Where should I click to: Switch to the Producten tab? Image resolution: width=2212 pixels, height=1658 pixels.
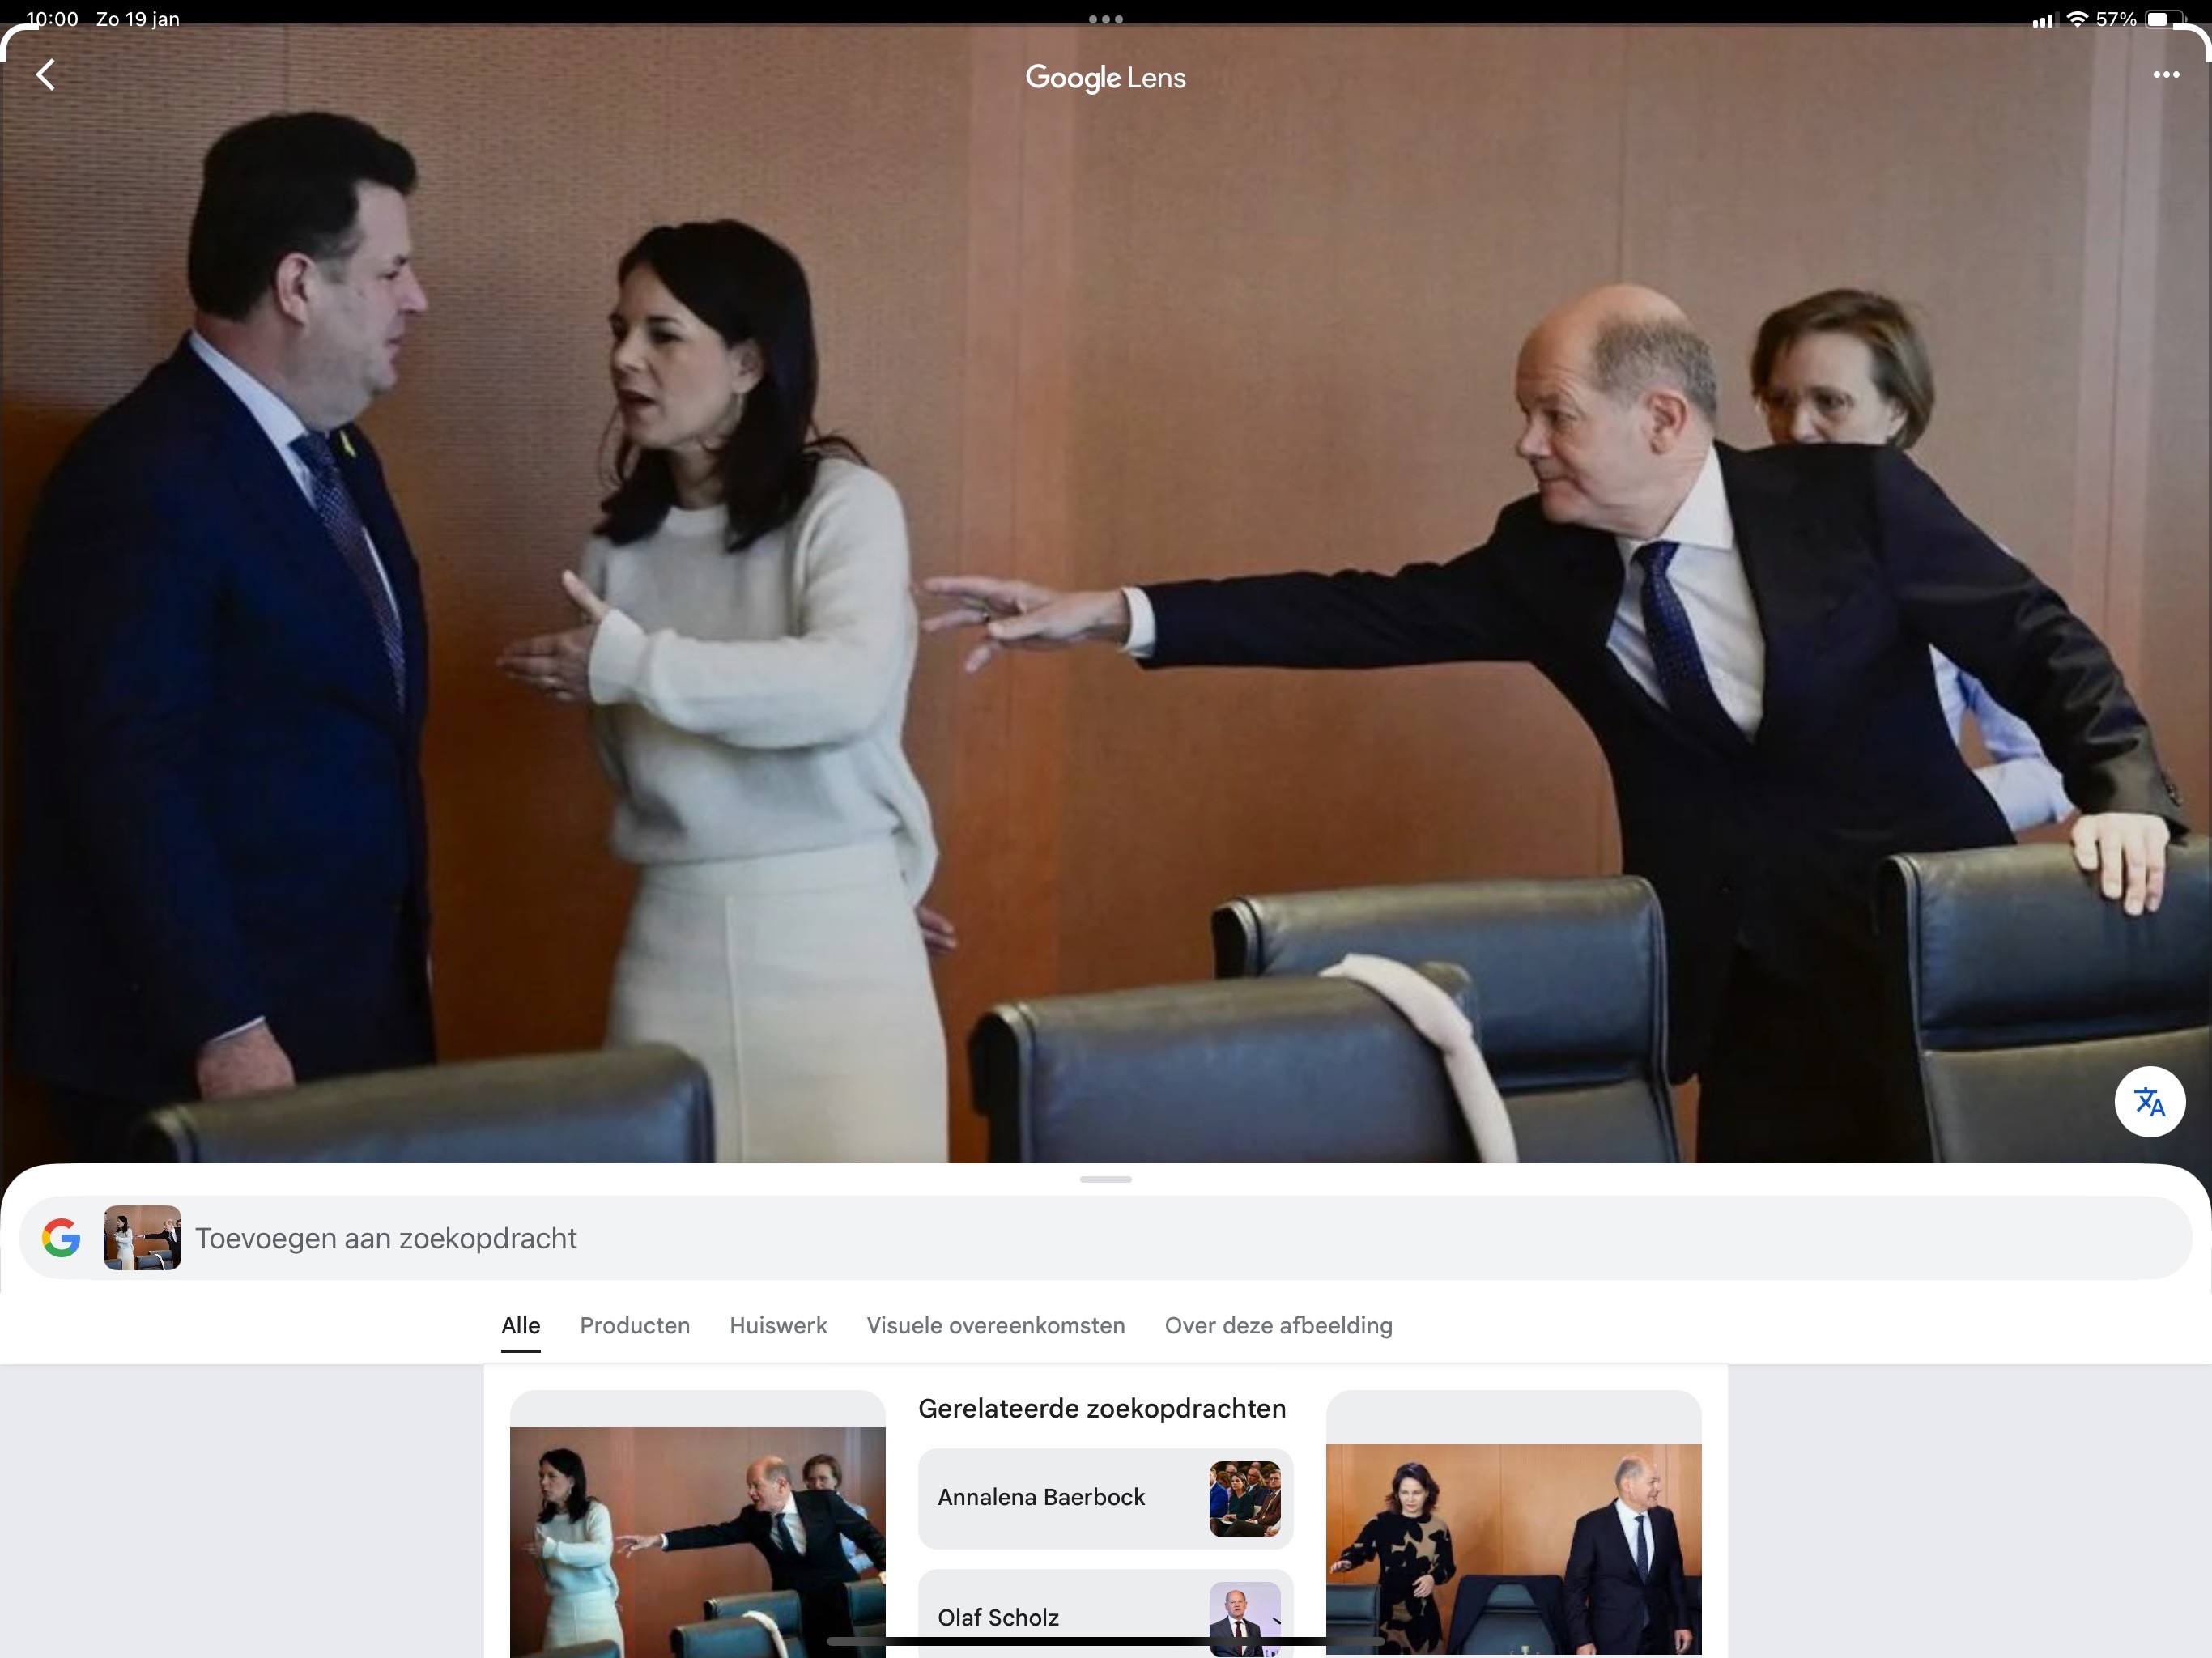tap(634, 1326)
